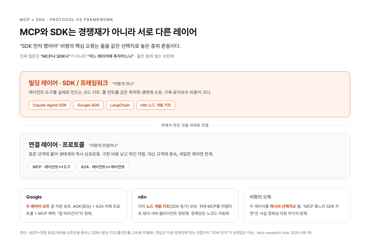Select the MCP · 에이전트↔도구 chip
370x247 pixels.
(51, 167)
